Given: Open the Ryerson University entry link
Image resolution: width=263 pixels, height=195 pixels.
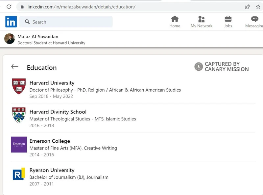Looking at the screenshot, I should point(52,170).
